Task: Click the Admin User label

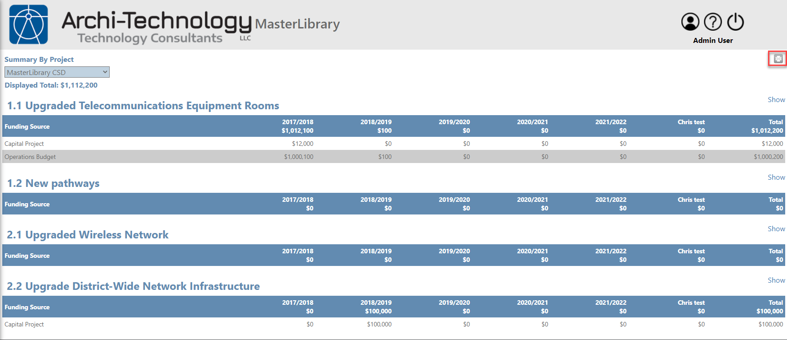Action: click(713, 41)
